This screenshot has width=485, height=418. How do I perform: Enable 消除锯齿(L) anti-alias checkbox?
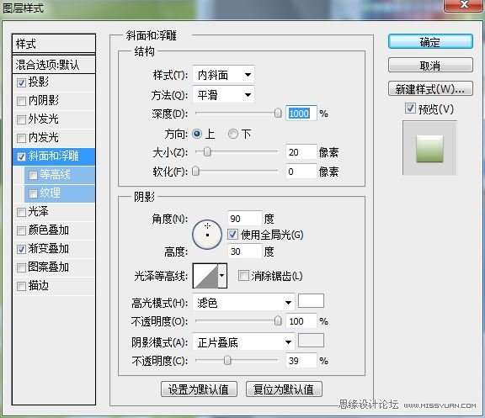click(x=243, y=276)
